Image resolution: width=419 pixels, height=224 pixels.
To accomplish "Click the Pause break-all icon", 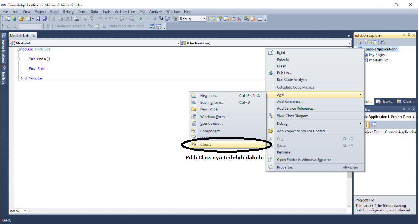I will (148, 19).
